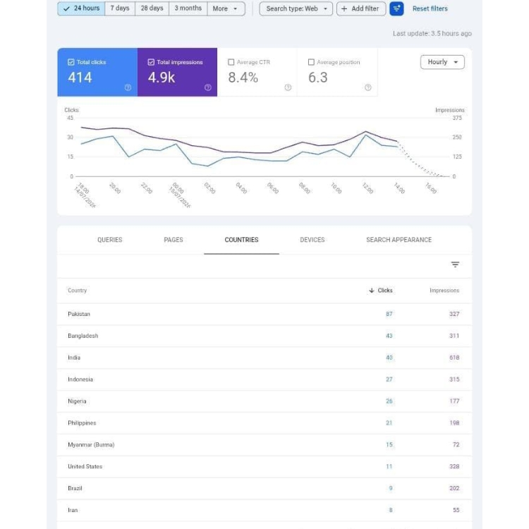The image size is (529, 529).
Task: Switch to the QUERIES tab
Action: tap(109, 240)
